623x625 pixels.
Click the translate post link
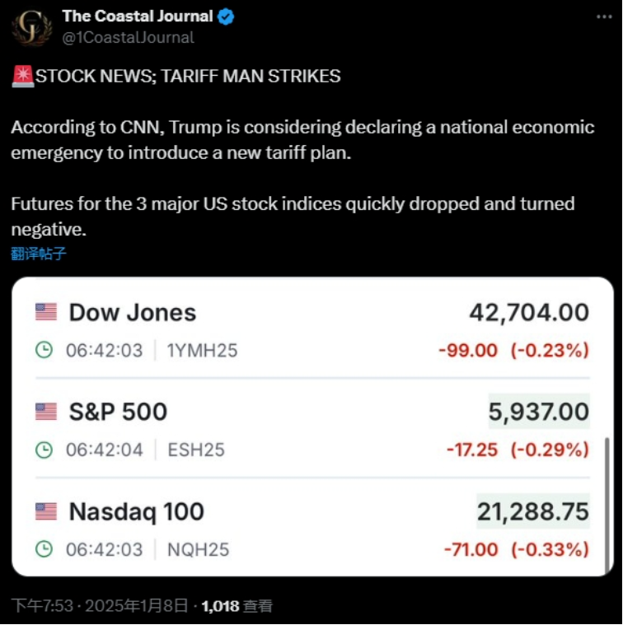point(38,254)
